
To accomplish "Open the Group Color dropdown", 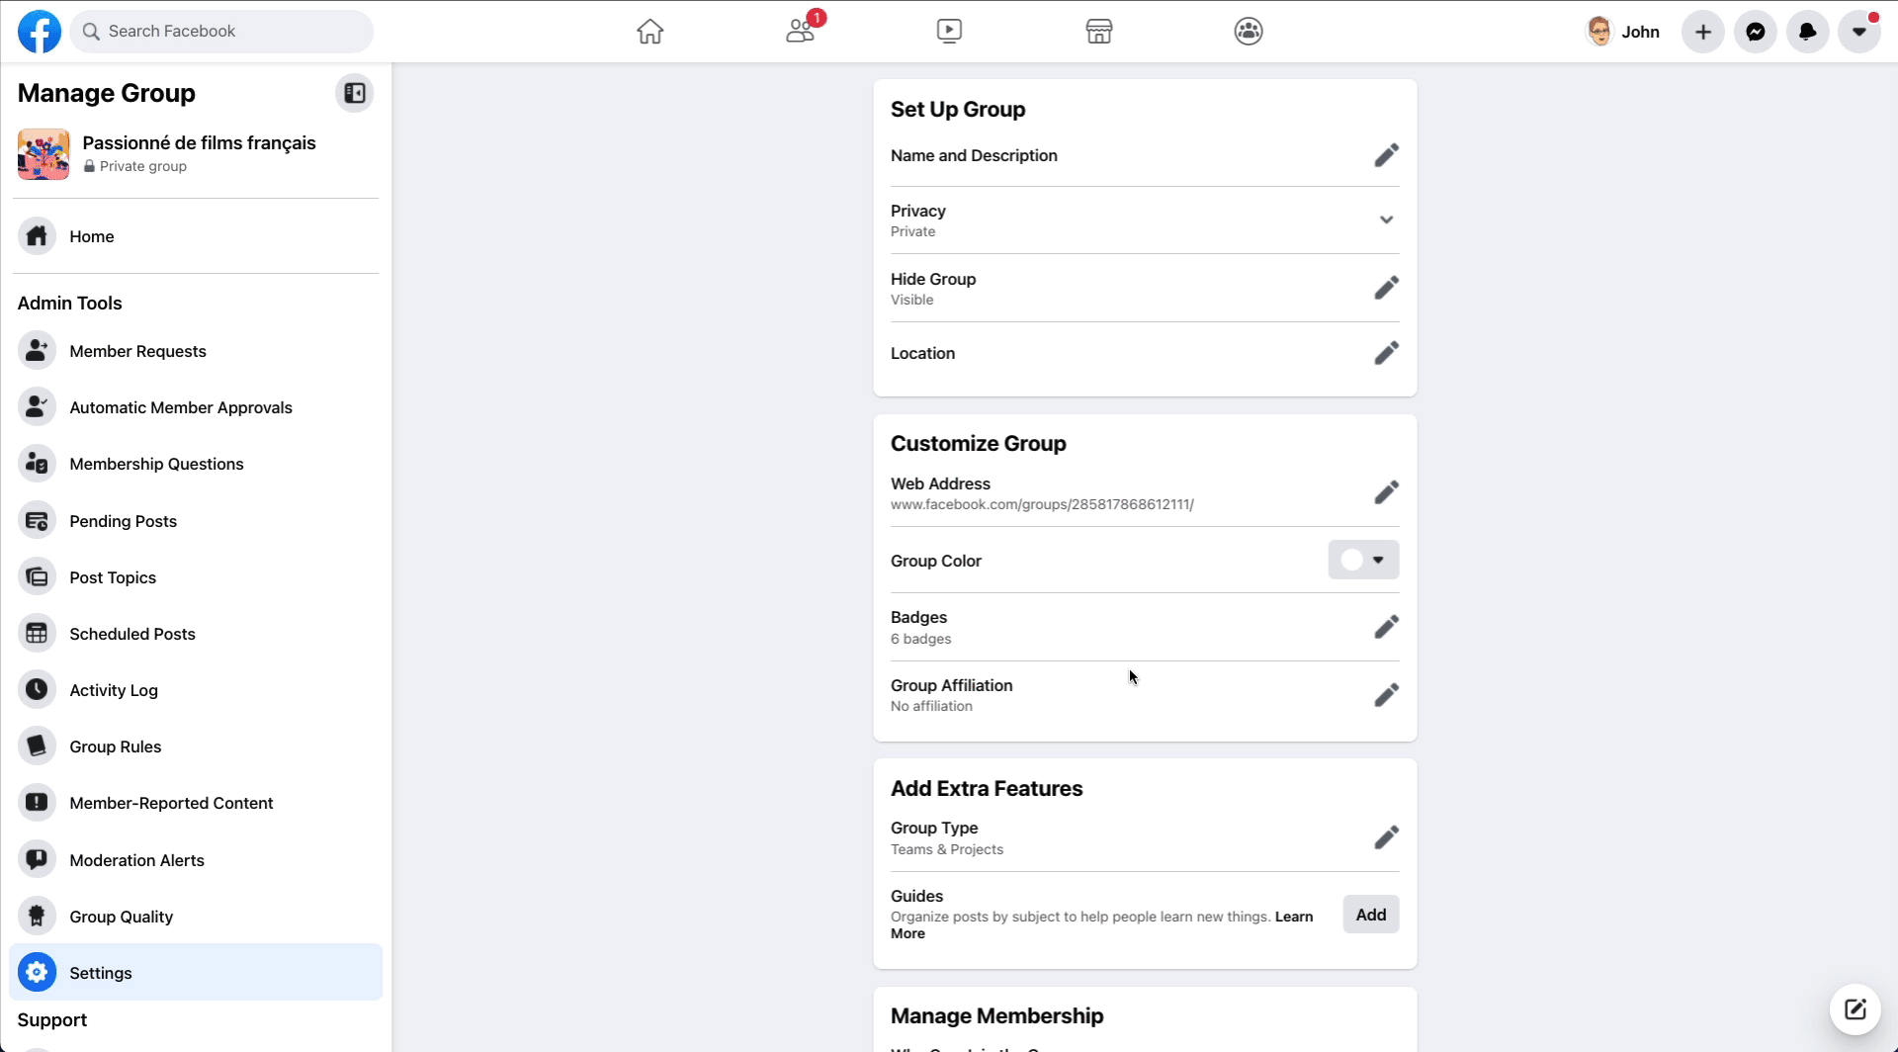I will 1363,560.
